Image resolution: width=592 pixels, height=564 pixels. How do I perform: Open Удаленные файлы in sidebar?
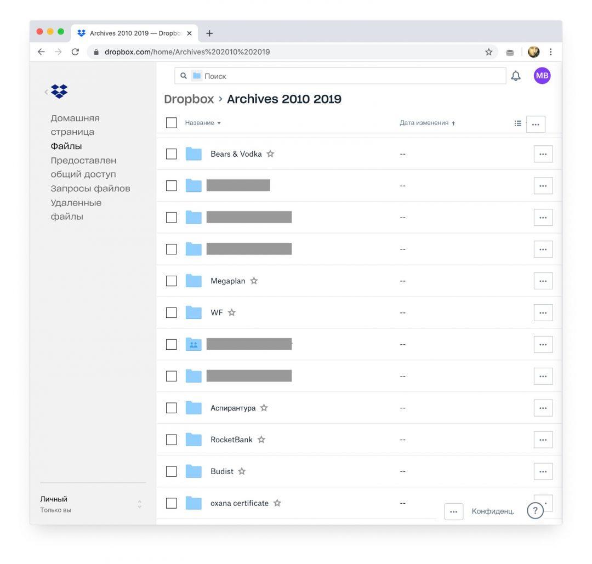pos(76,209)
